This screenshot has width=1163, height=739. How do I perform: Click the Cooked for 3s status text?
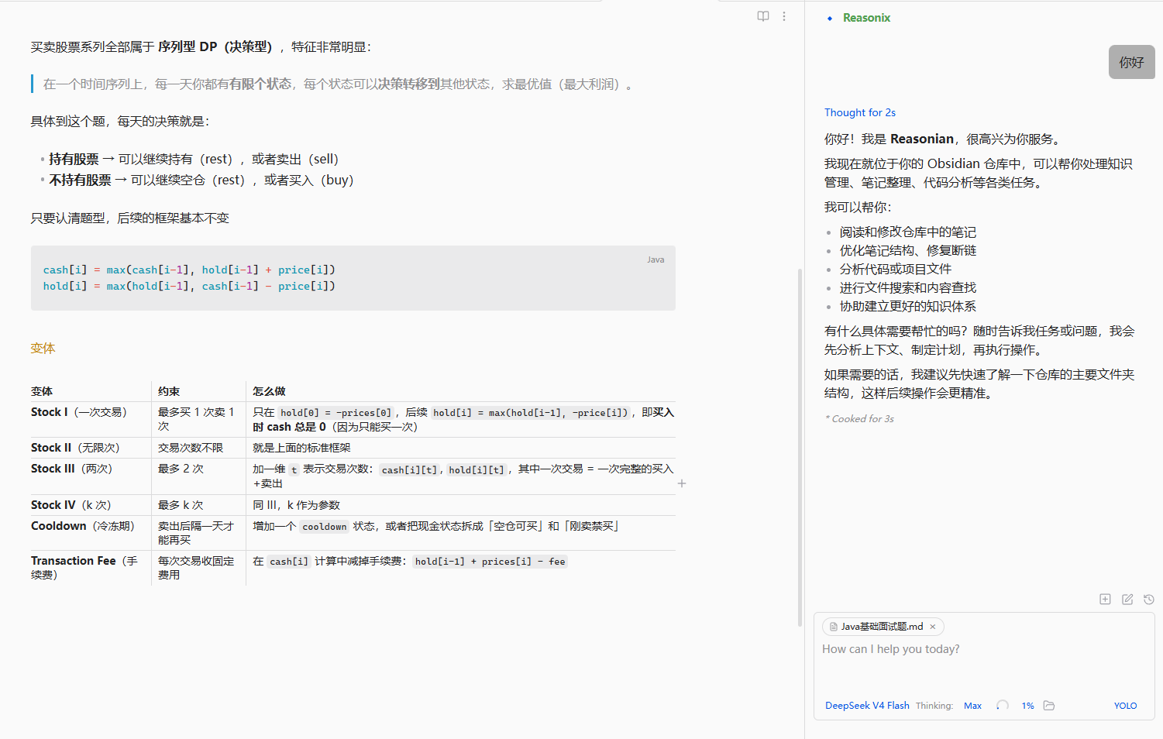point(859,419)
